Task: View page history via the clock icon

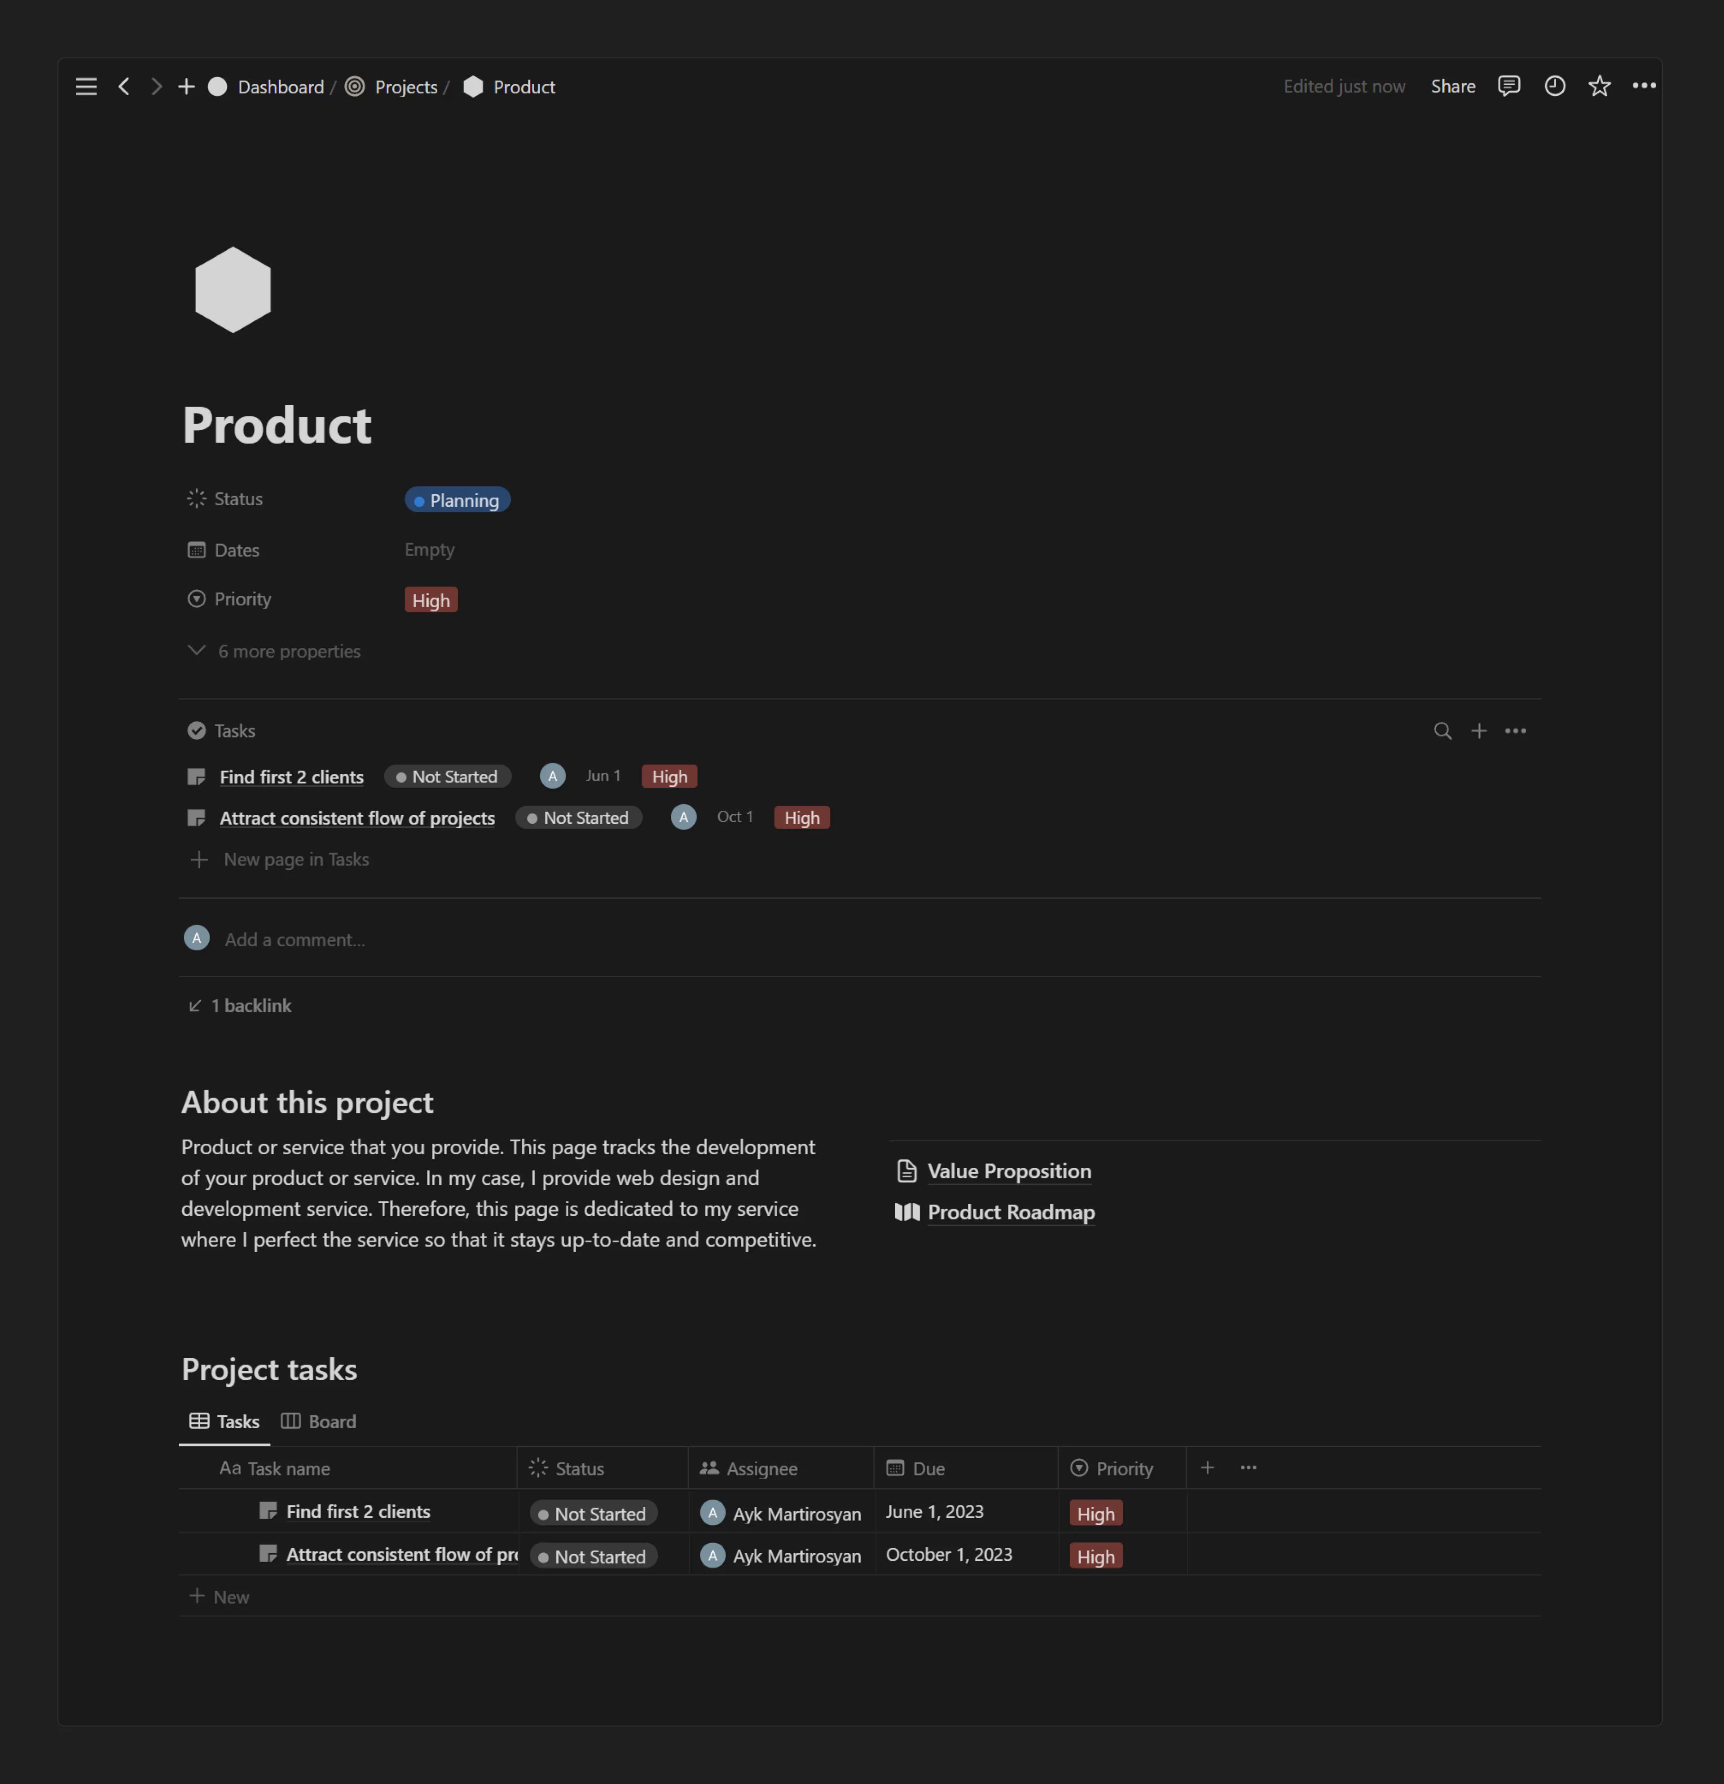Action: (1555, 87)
